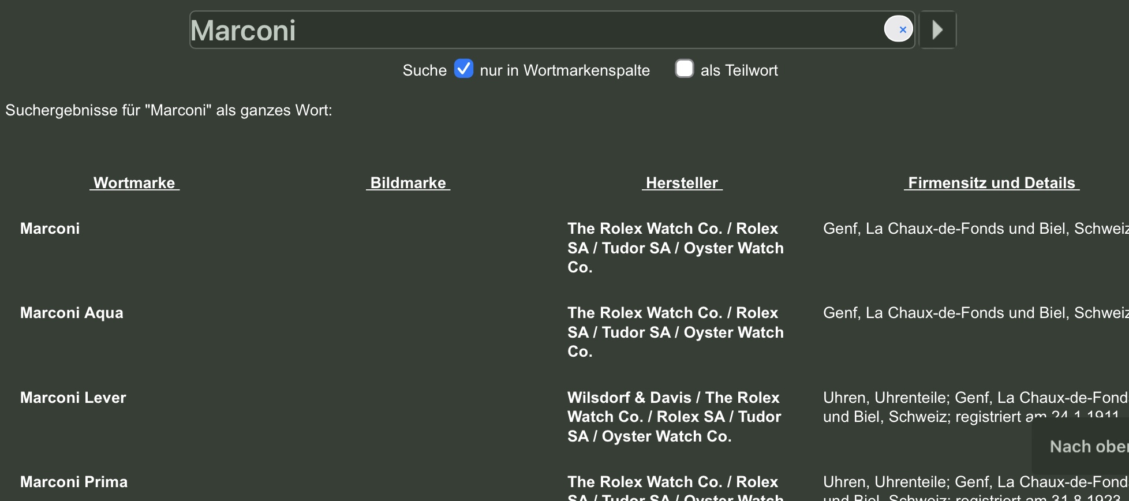Select the Marconi Lever brand entry

(x=73, y=398)
